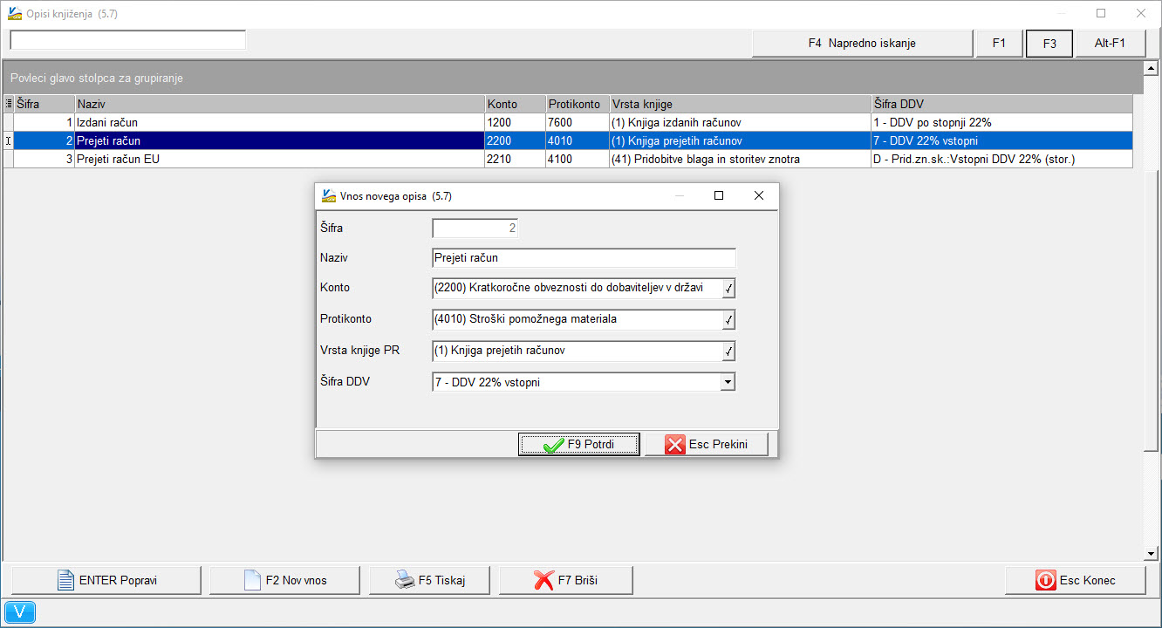
Task: Click cell (1) Knjiga izdanih računov
Action: click(741, 122)
